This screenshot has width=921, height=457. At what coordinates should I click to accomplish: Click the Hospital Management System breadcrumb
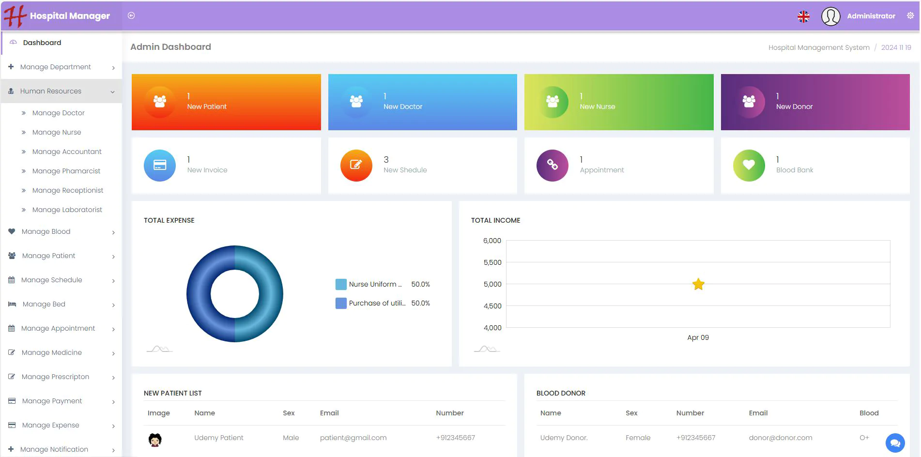pyautogui.click(x=818, y=47)
